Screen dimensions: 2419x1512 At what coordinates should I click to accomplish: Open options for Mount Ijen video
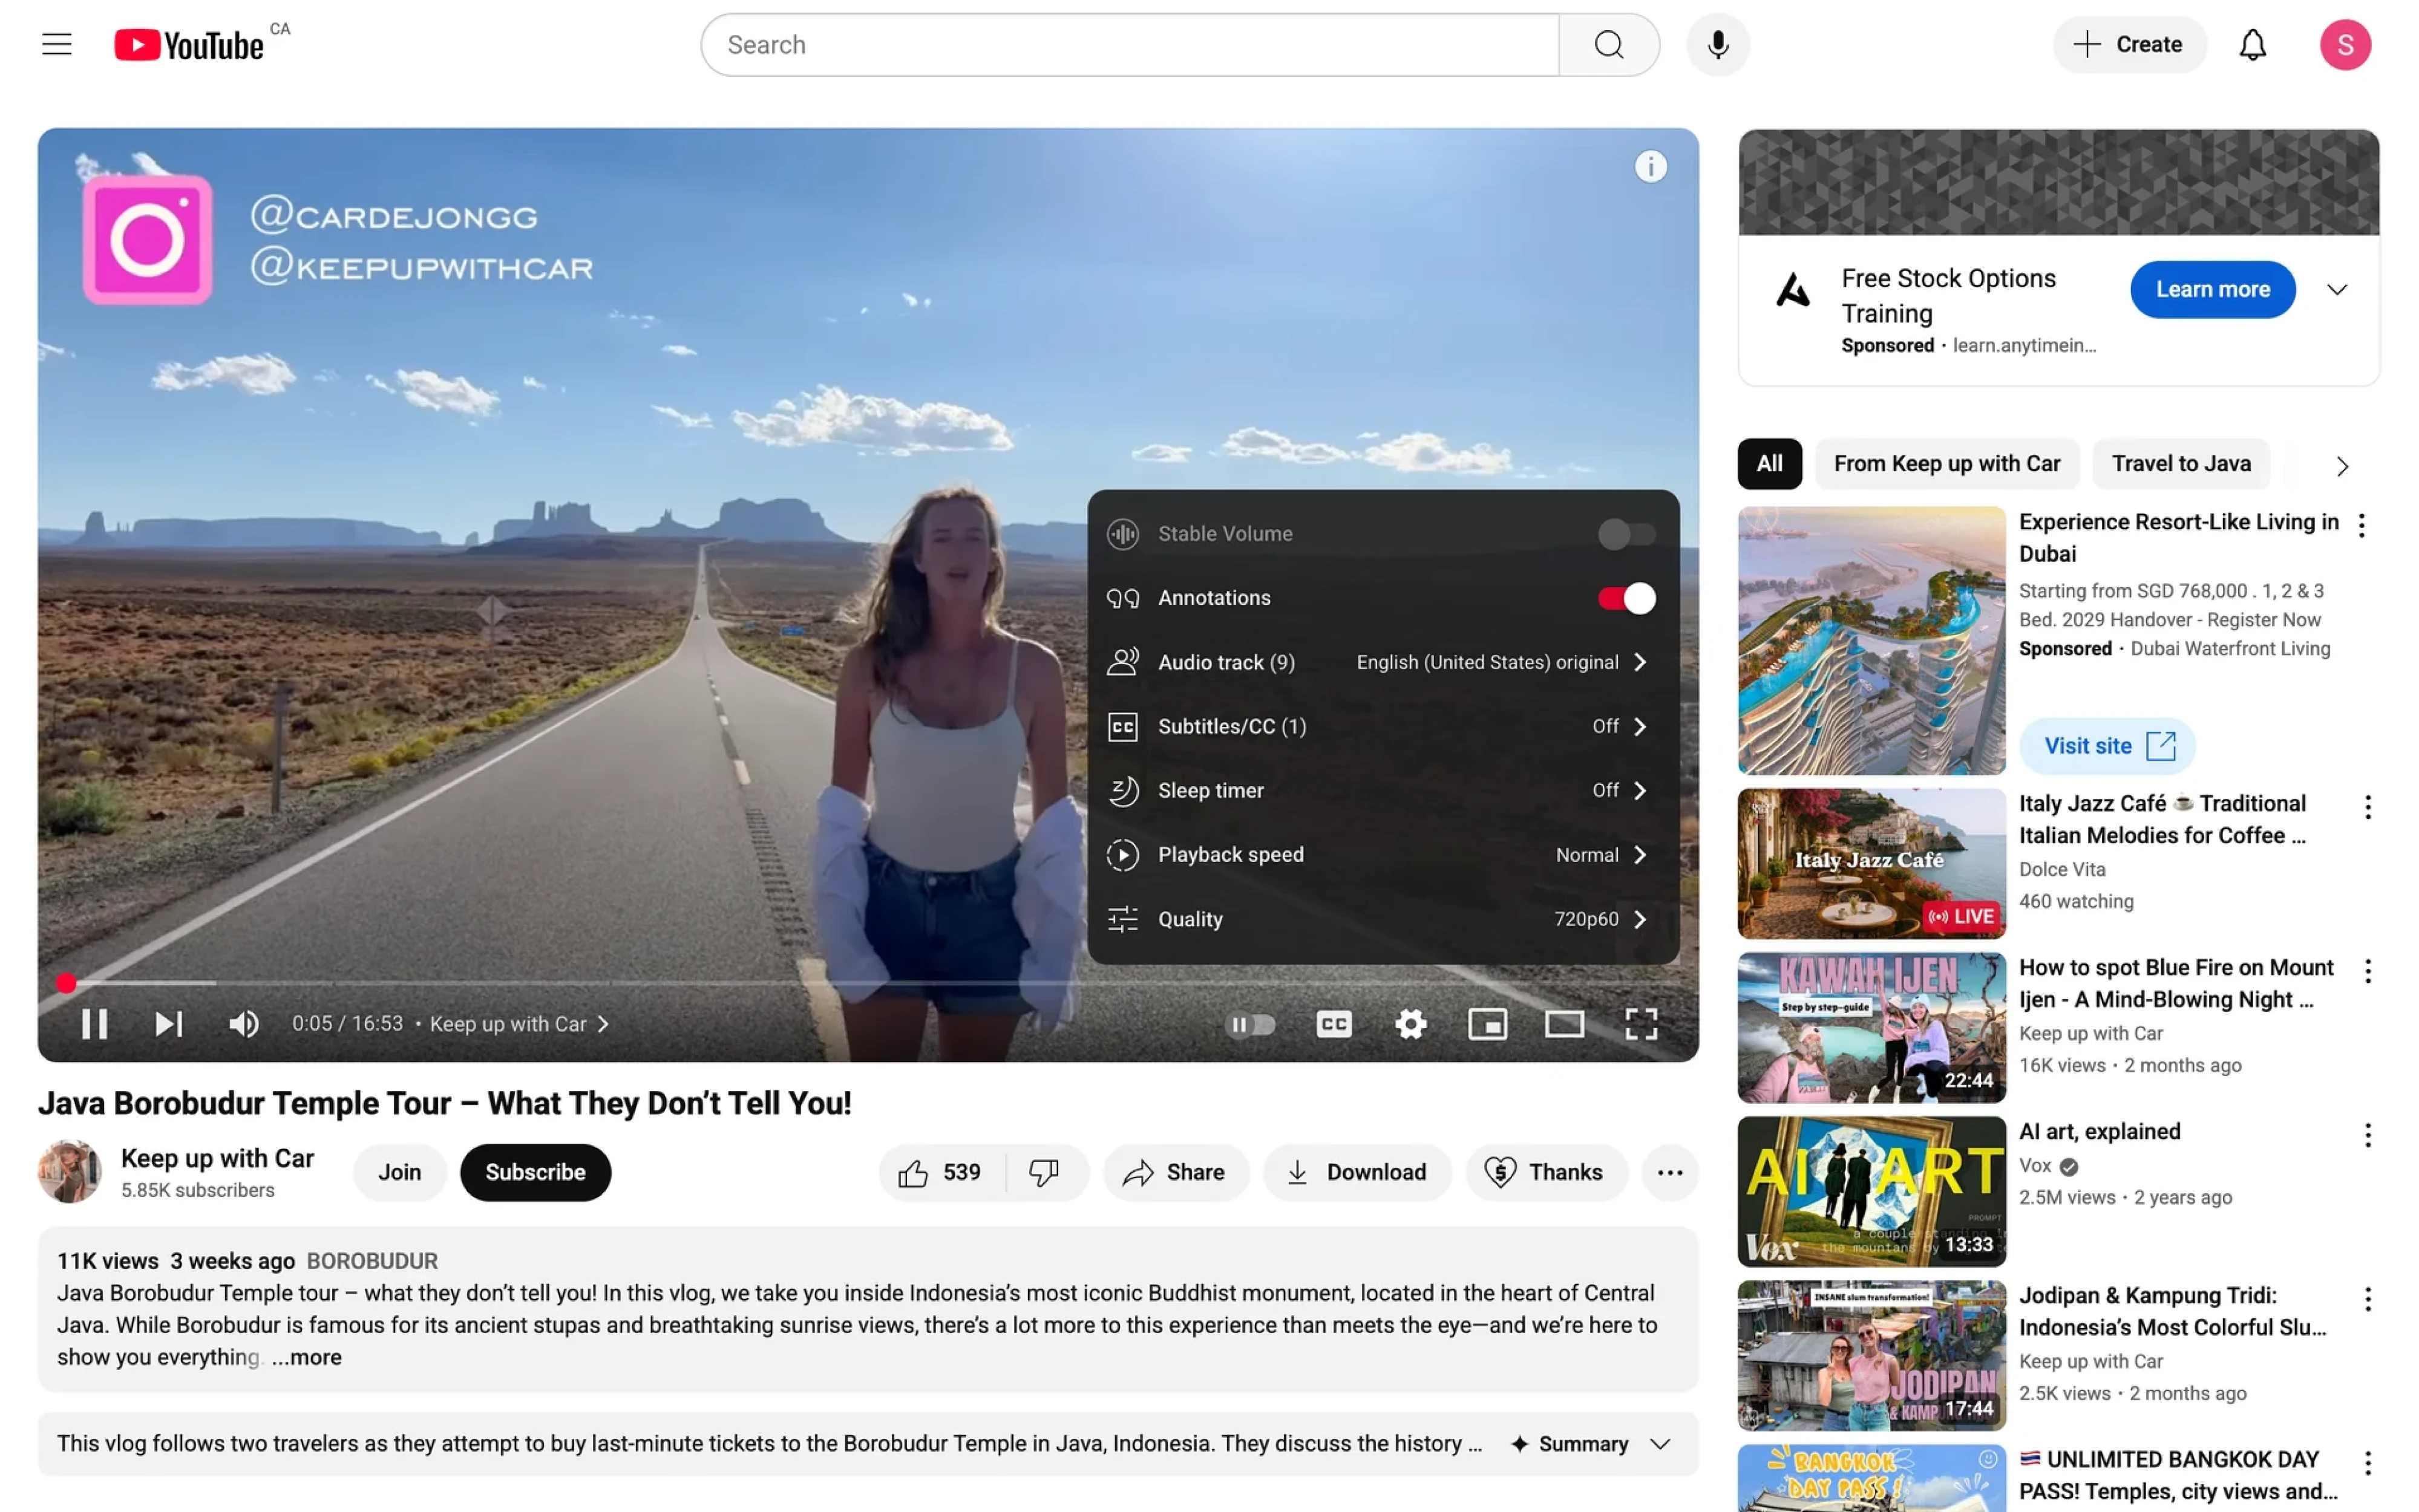2367,971
